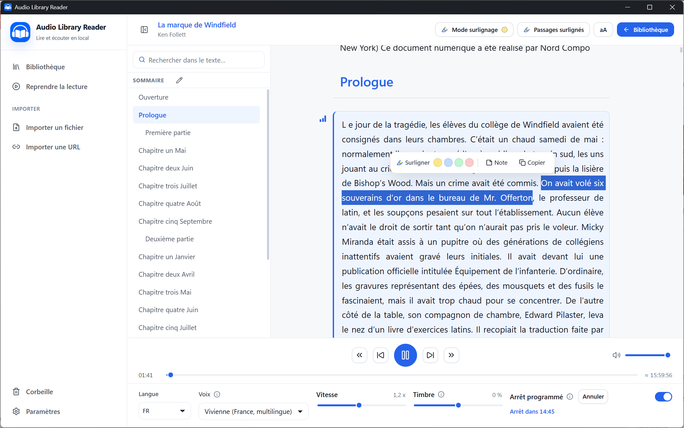Image resolution: width=684 pixels, height=428 pixels.
Task: Click the skip-back double chevron button
Action: pos(360,355)
